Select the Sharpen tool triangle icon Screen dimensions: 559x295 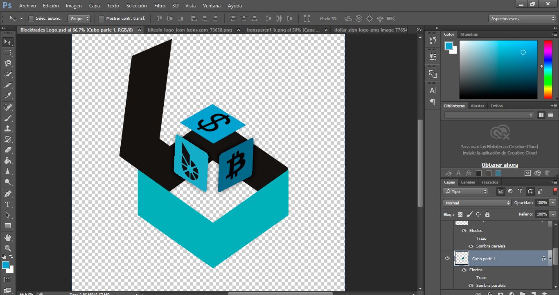point(8,171)
